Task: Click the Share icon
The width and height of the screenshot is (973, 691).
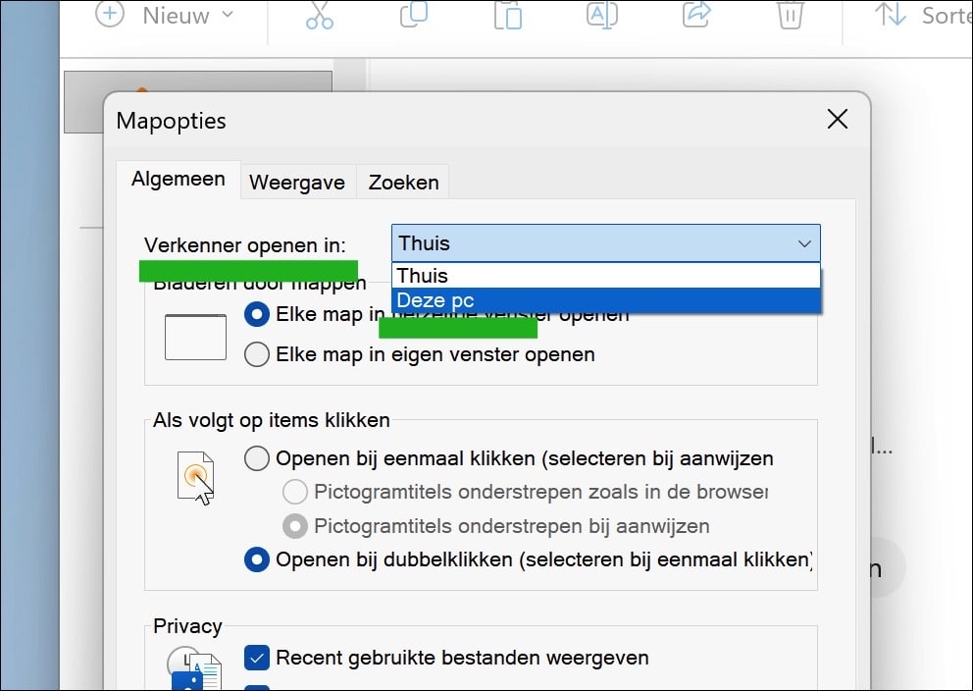Action: (x=695, y=16)
